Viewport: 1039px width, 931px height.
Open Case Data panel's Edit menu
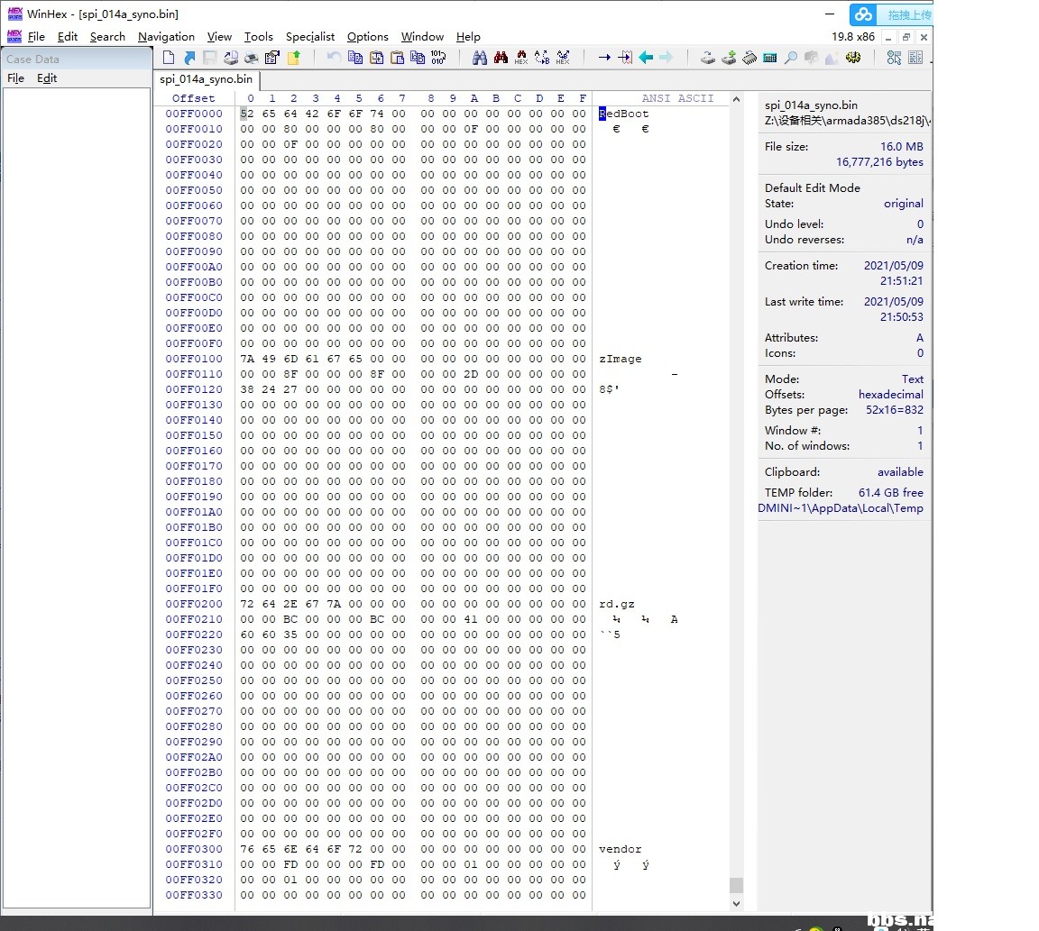pos(47,78)
